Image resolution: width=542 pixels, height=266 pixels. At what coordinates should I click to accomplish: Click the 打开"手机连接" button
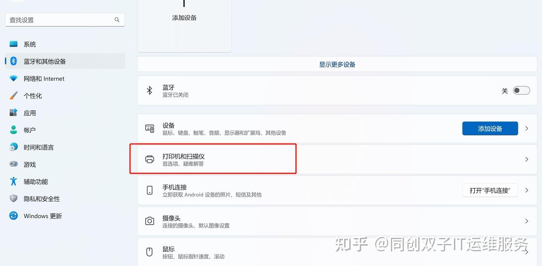click(490, 190)
